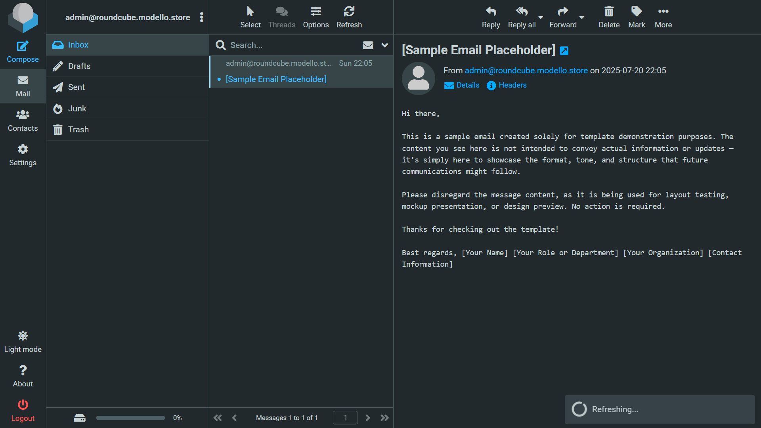Click the sender address link in header
Screen dimensions: 761x428
coord(526,71)
